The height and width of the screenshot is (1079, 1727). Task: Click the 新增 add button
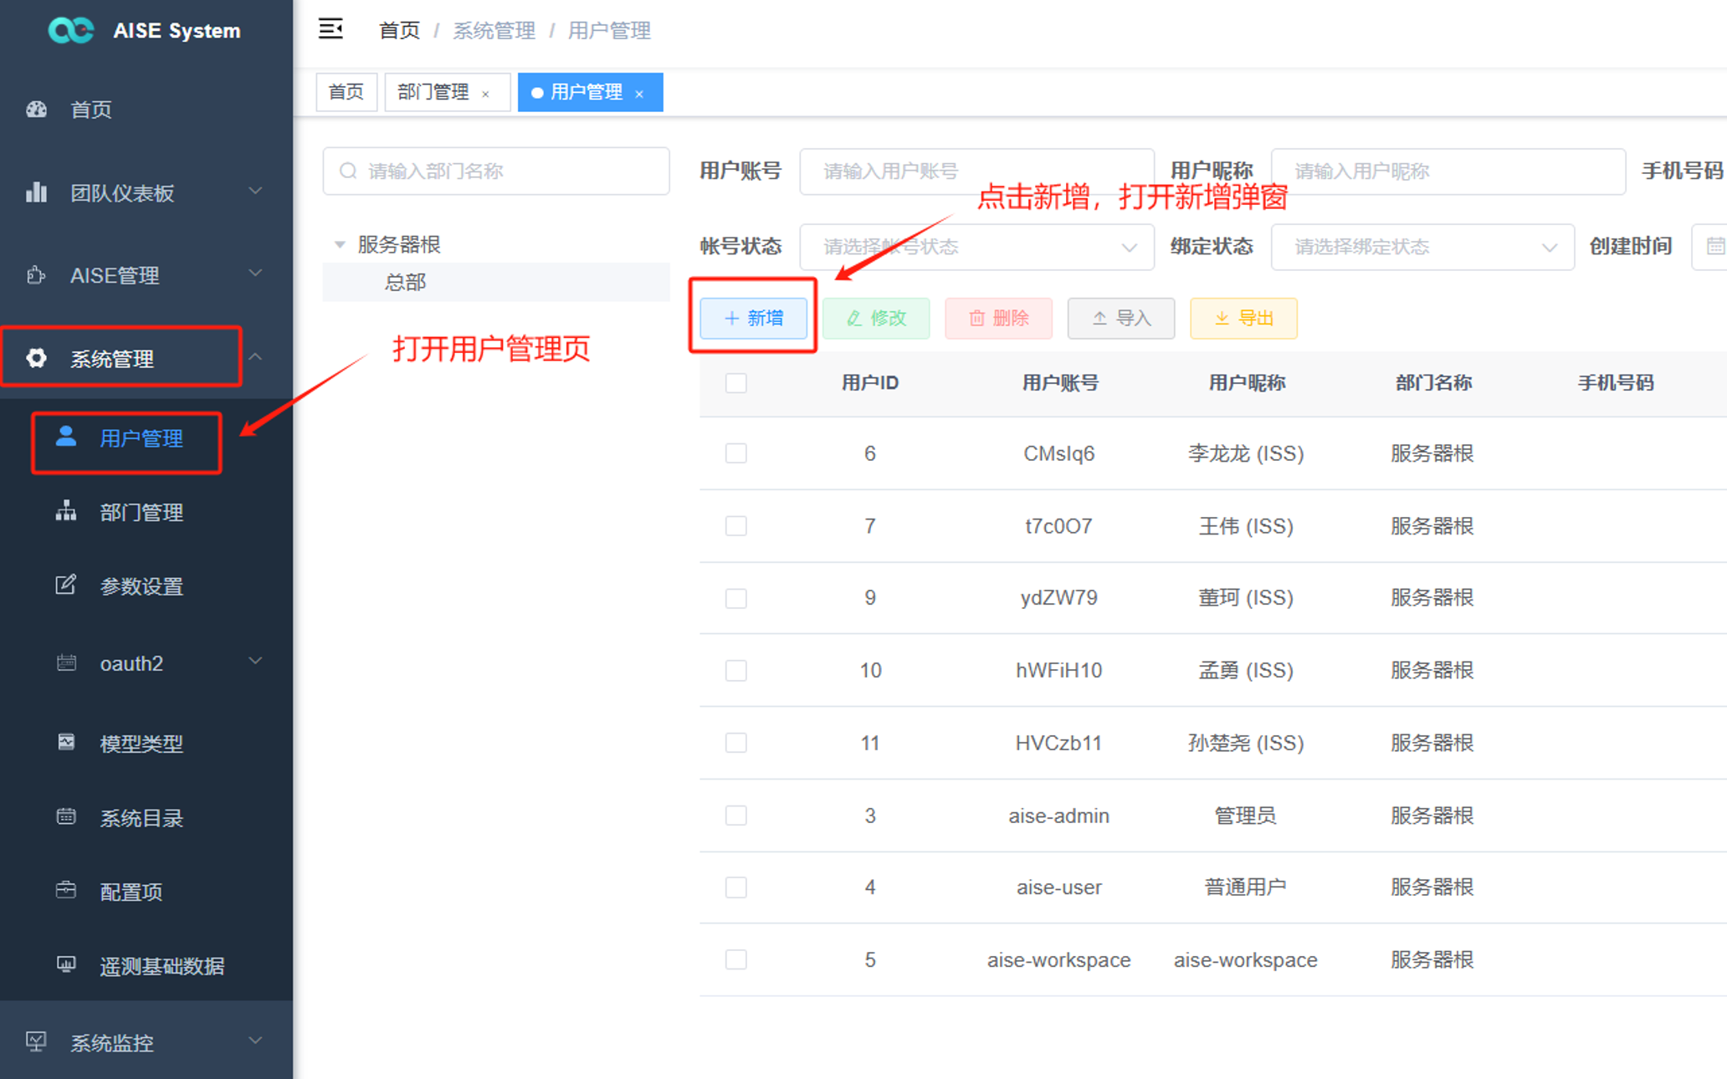point(753,318)
